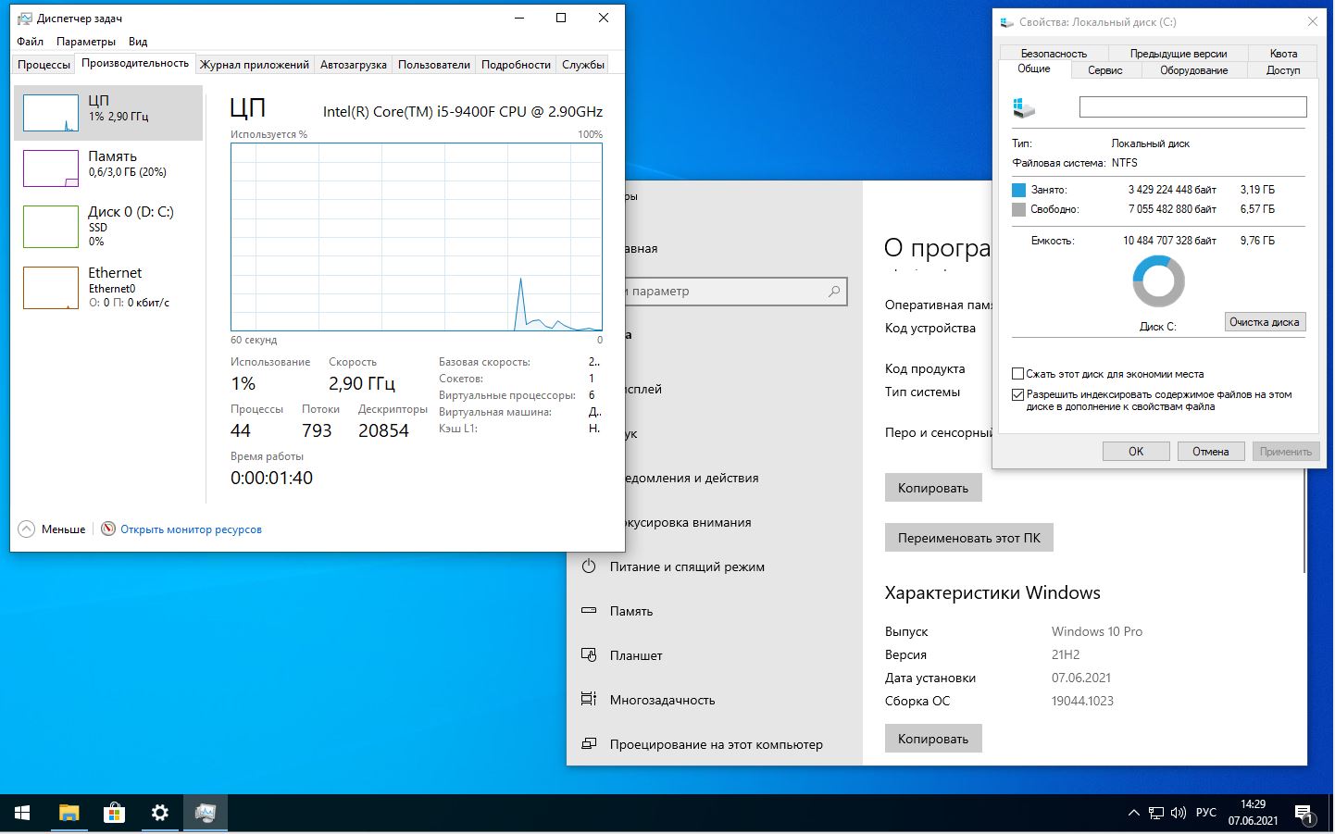Switch to the Службы tab
The height and width of the screenshot is (834, 1335).
[x=583, y=65]
